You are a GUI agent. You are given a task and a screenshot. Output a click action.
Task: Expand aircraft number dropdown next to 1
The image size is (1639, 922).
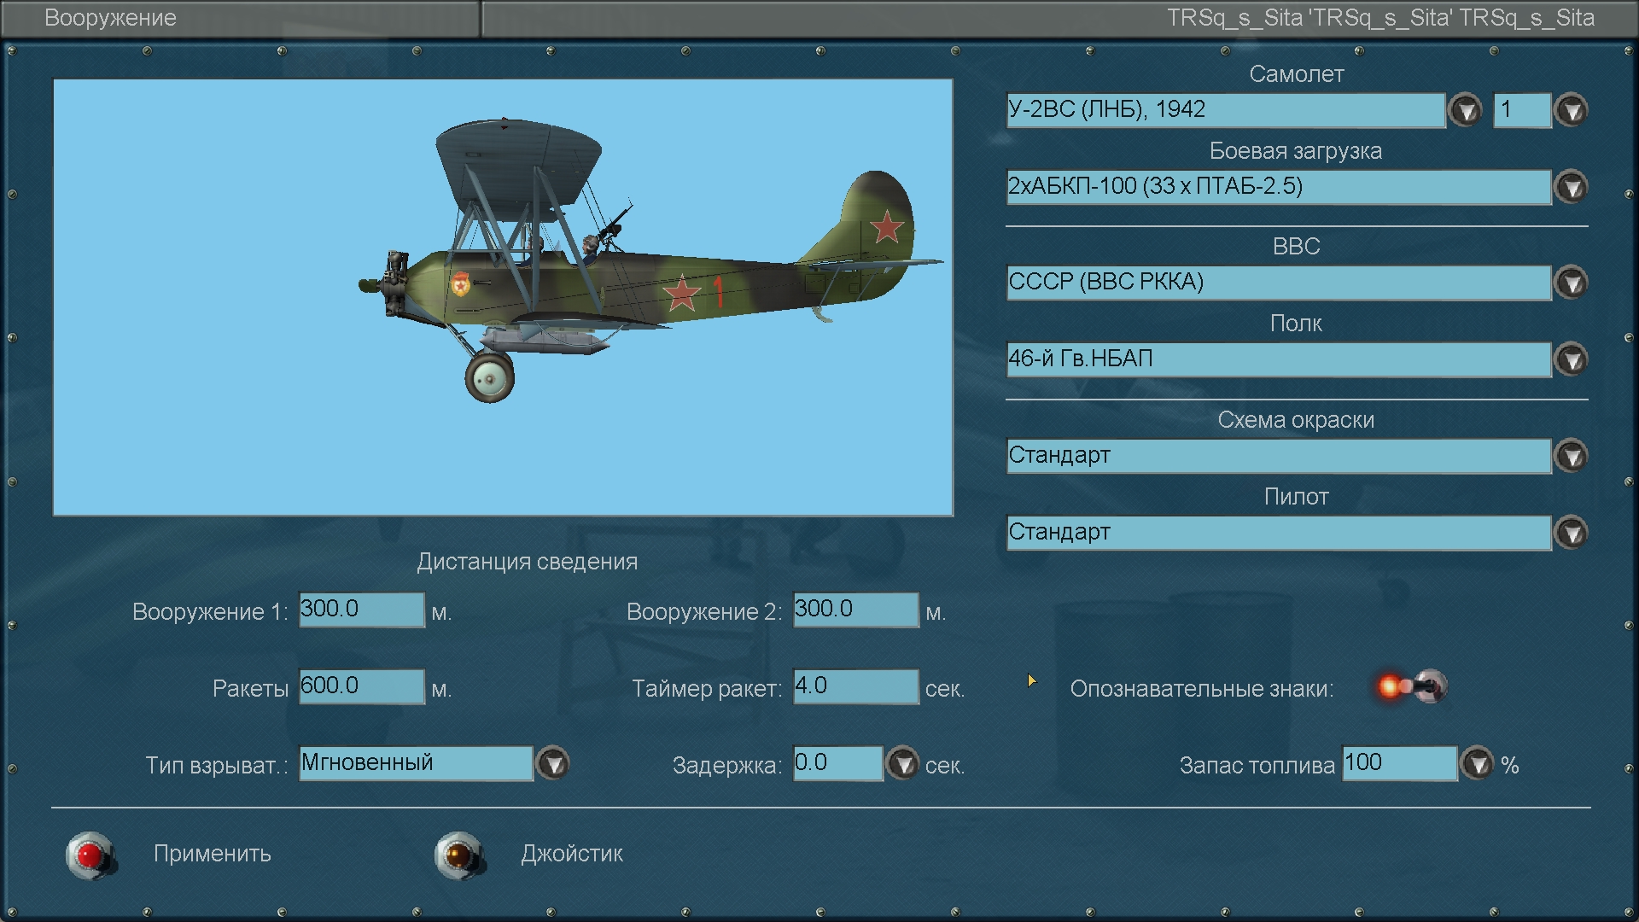tap(1571, 110)
